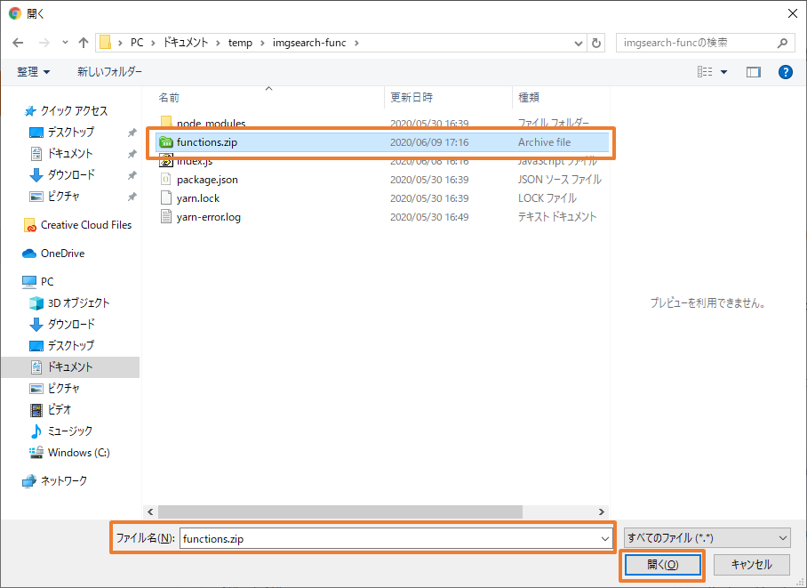Screen dimensions: 807x588
Task: Go up one folder level
Action: click(x=84, y=43)
